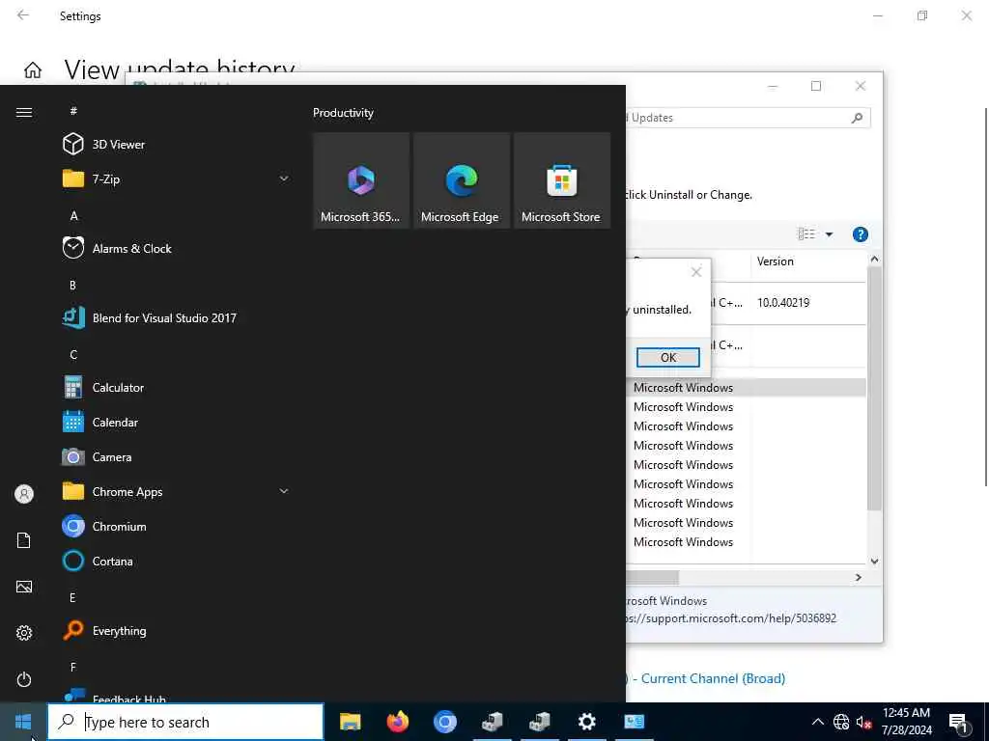
Task: Select version 10.0.40219 entry
Action: pyautogui.click(x=782, y=302)
